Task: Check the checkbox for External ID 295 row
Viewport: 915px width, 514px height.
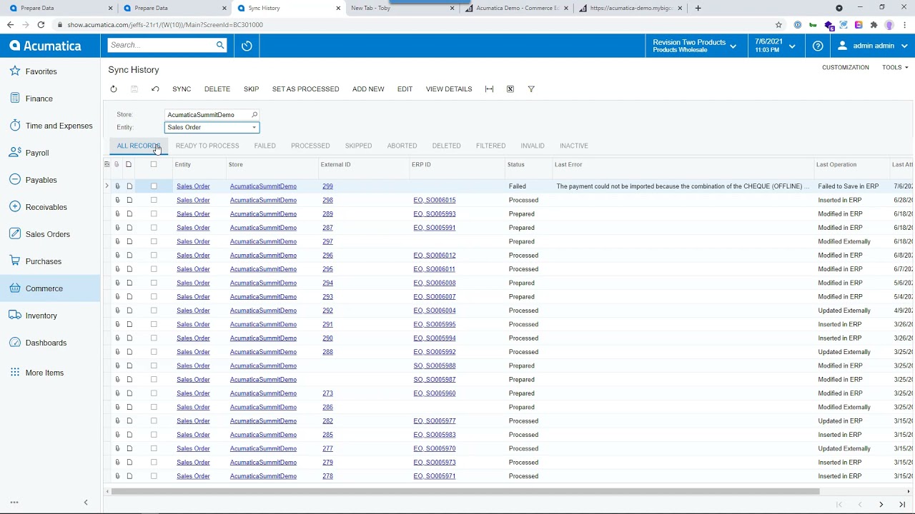Action: click(154, 269)
